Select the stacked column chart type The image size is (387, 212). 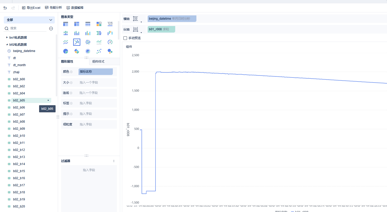(77, 33)
